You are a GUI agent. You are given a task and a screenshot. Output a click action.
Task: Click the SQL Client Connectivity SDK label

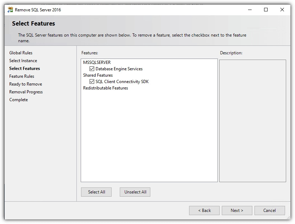click(122, 82)
